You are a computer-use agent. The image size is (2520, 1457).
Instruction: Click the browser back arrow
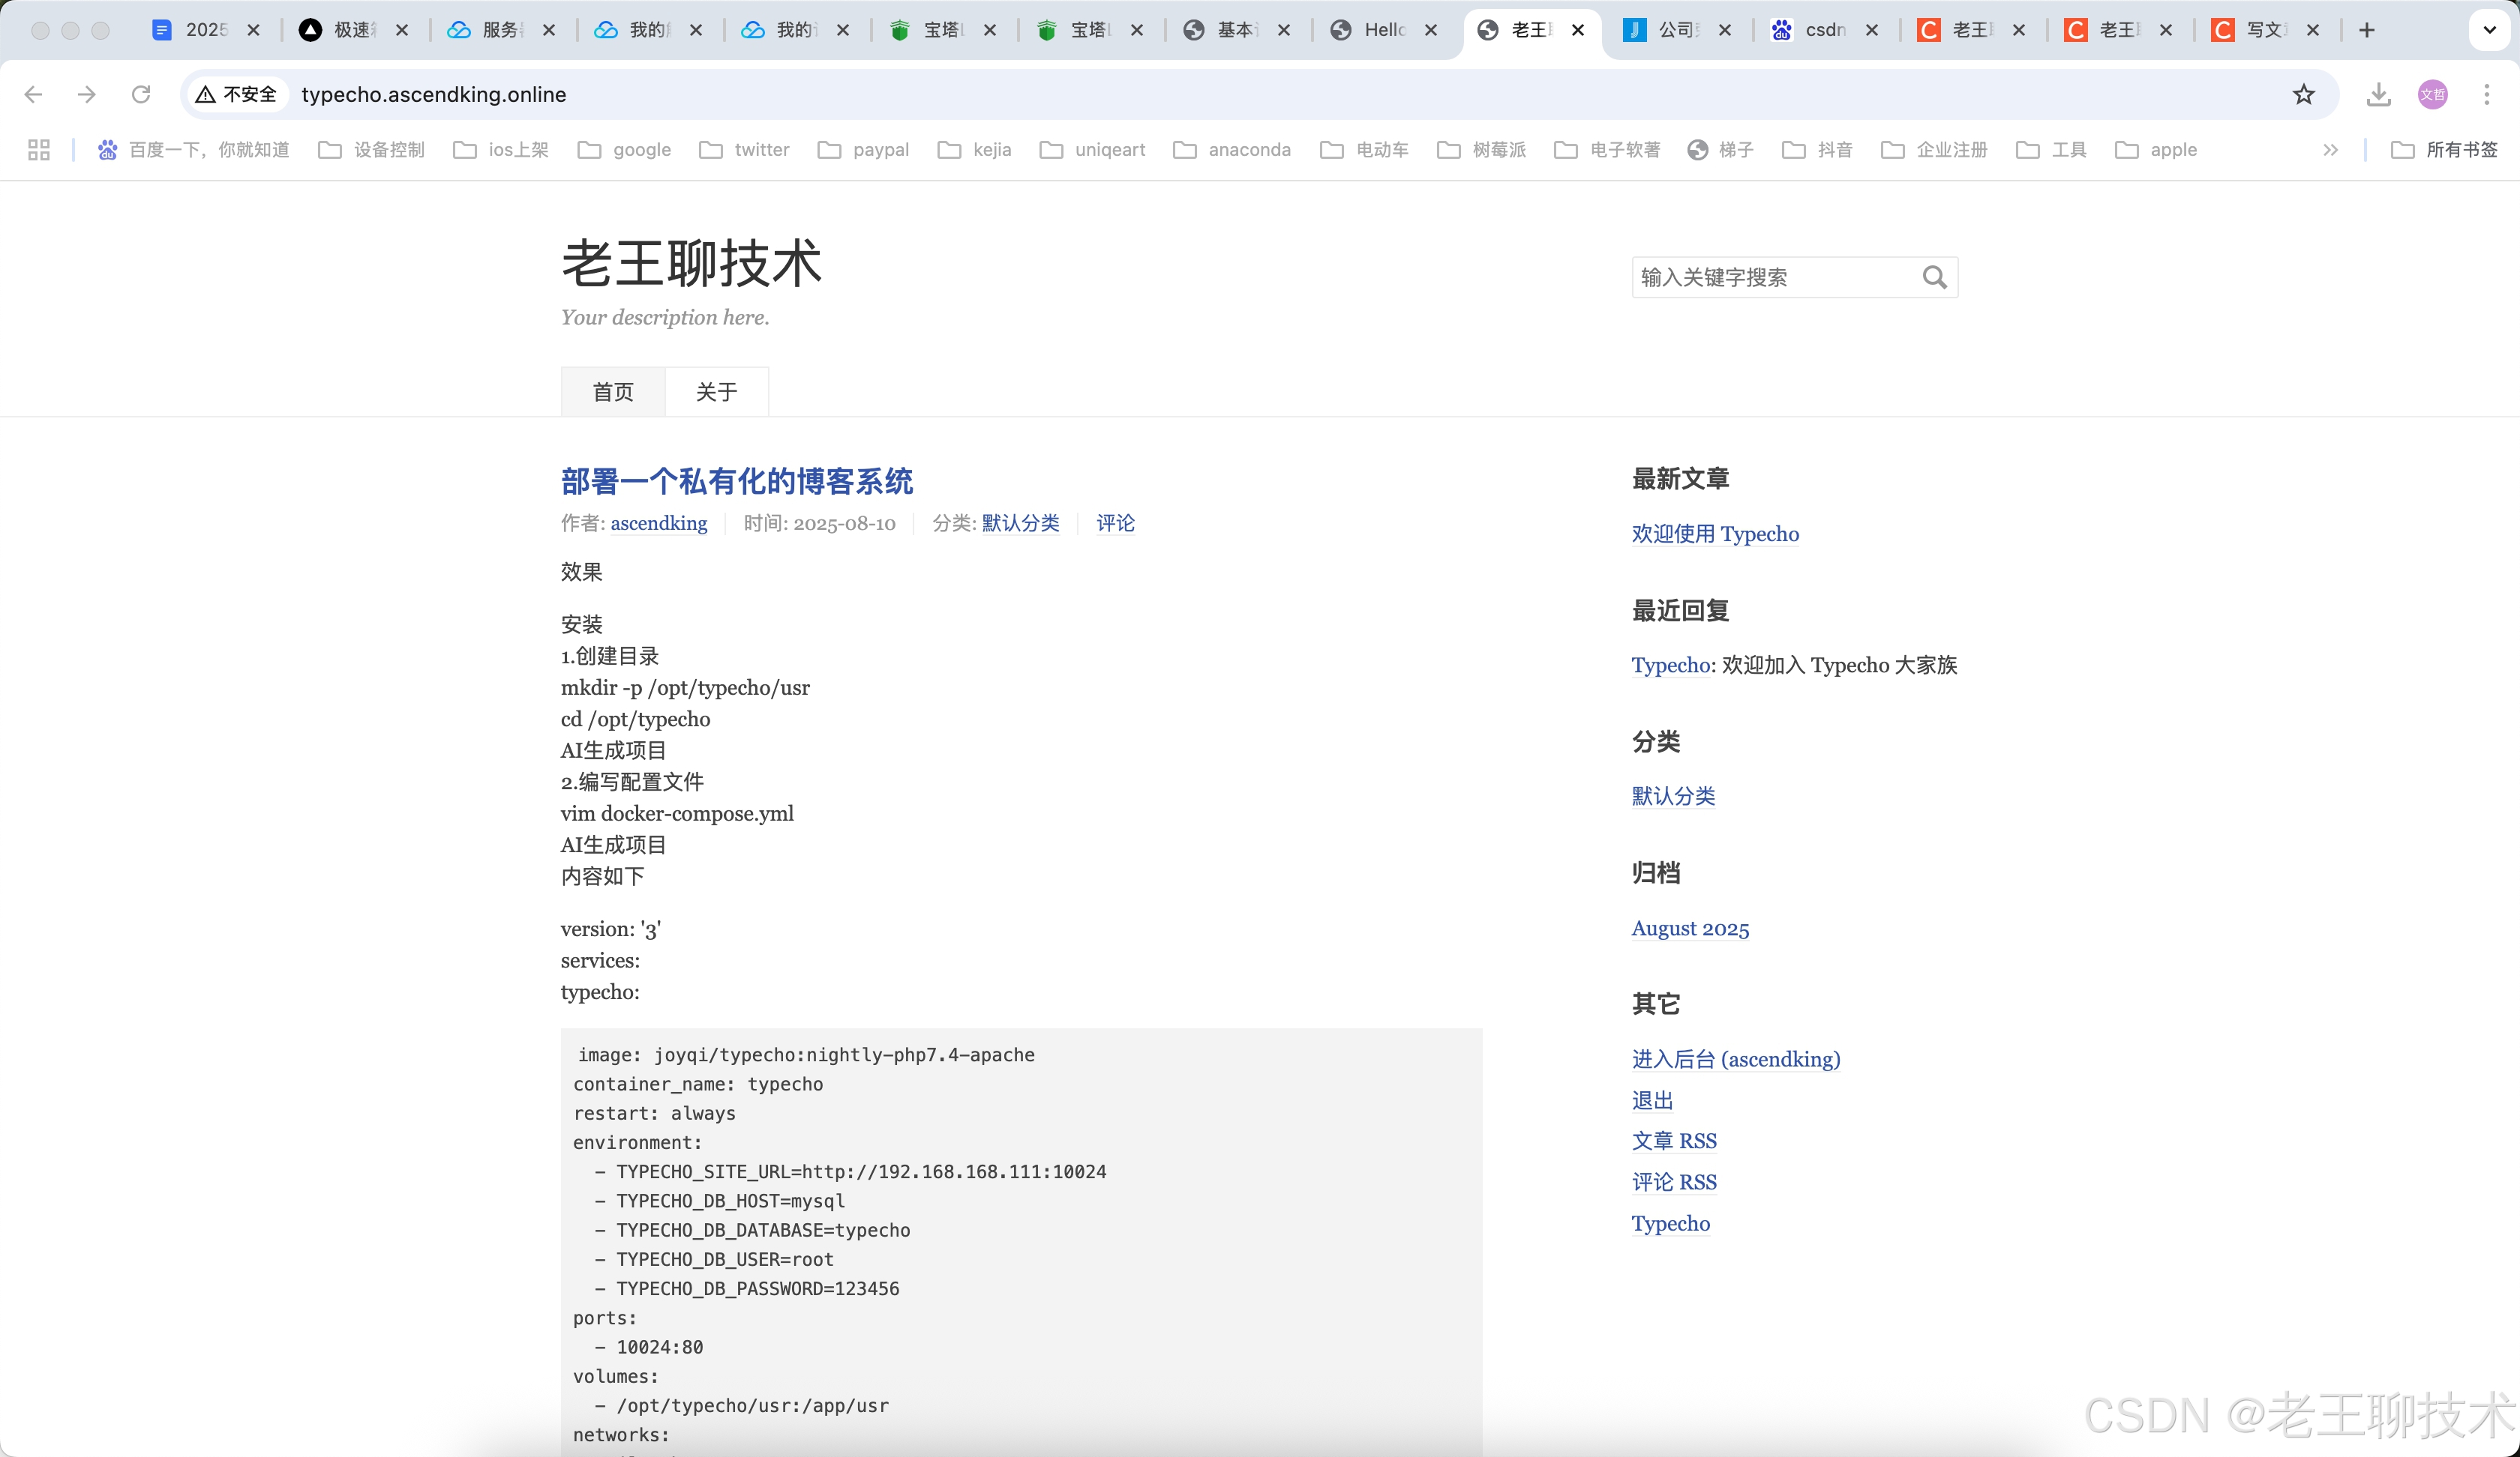[x=33, y=94]
